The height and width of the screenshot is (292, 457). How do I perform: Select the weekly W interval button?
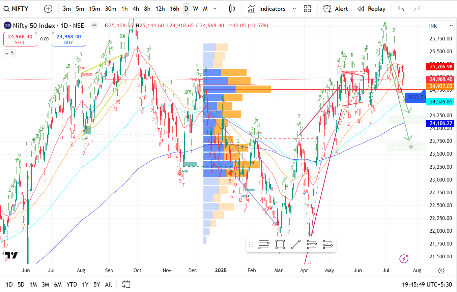[x=196, y=9]
